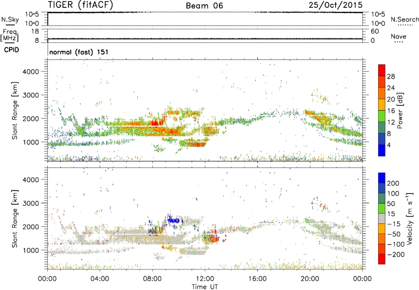Click the 18 tick on frequency axis
This screenshot has width=419, height=290.
(x=35, y=31)
